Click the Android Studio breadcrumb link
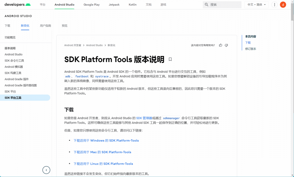 (x=94, y=45)
